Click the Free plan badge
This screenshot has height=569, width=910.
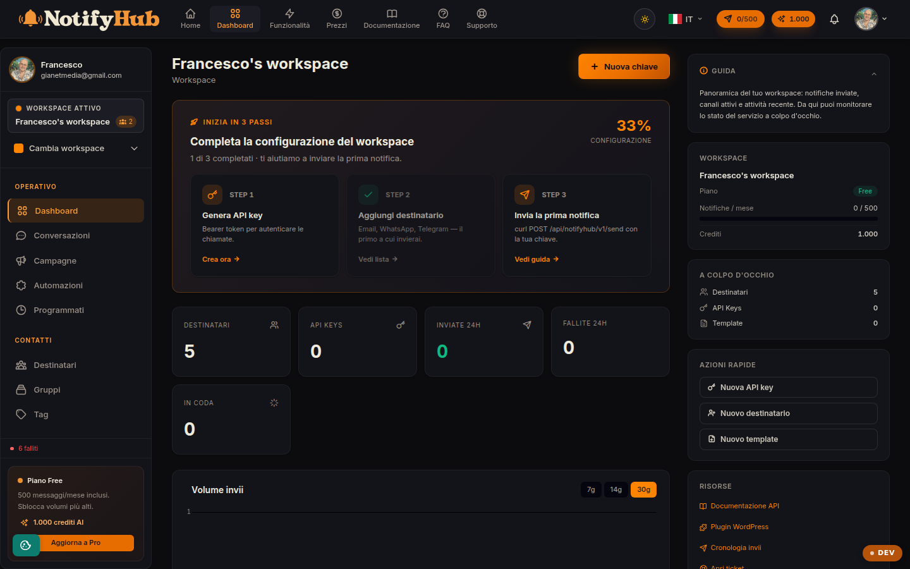coord(865,191)
